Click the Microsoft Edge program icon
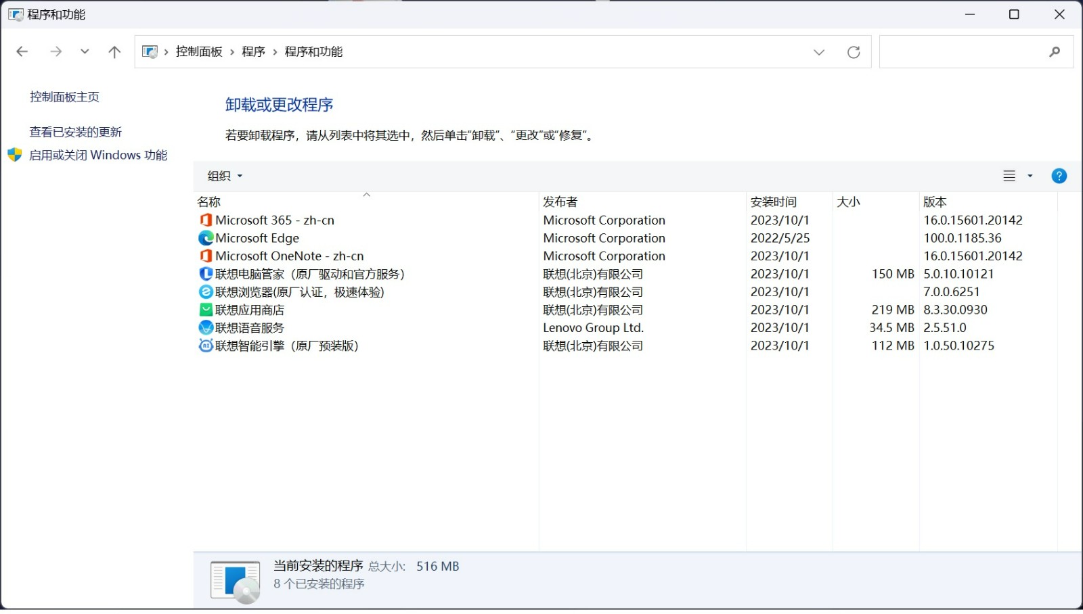This screenshot has height=614, width=1083. [x=206, y=238]
